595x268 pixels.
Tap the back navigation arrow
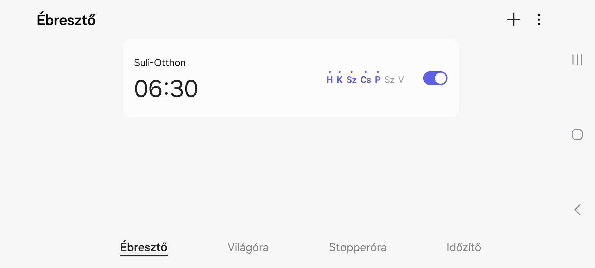click(x=577, y=210)
